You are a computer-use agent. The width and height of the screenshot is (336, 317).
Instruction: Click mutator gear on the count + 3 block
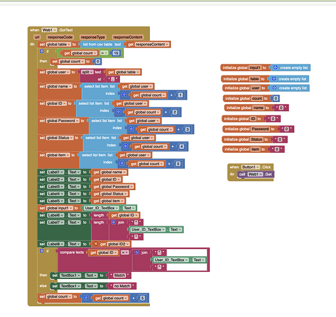131,129
